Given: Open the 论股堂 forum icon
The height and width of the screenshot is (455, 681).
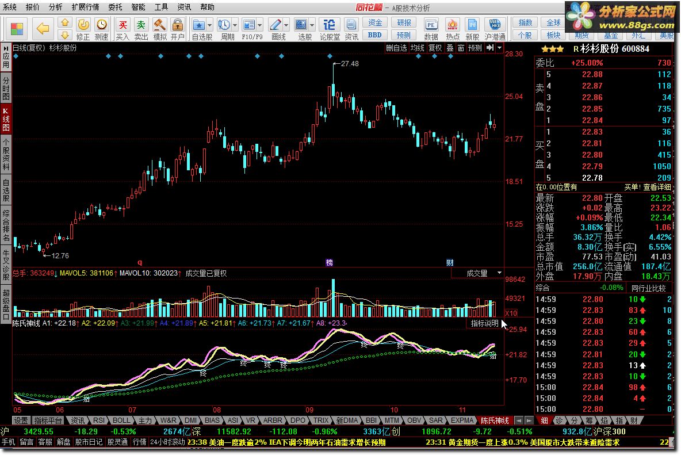Looking at the screenshot, I should (x=330, y=25).
